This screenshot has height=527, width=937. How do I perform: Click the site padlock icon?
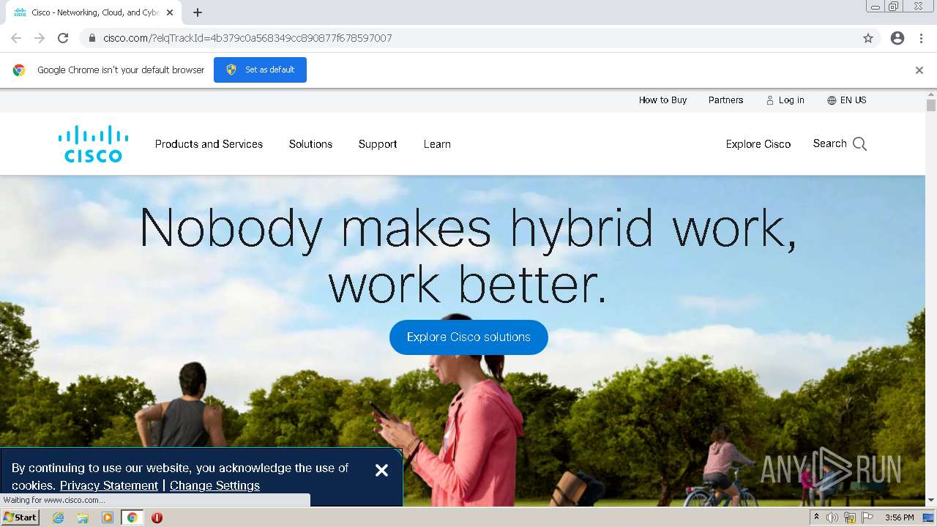[92, 38]
